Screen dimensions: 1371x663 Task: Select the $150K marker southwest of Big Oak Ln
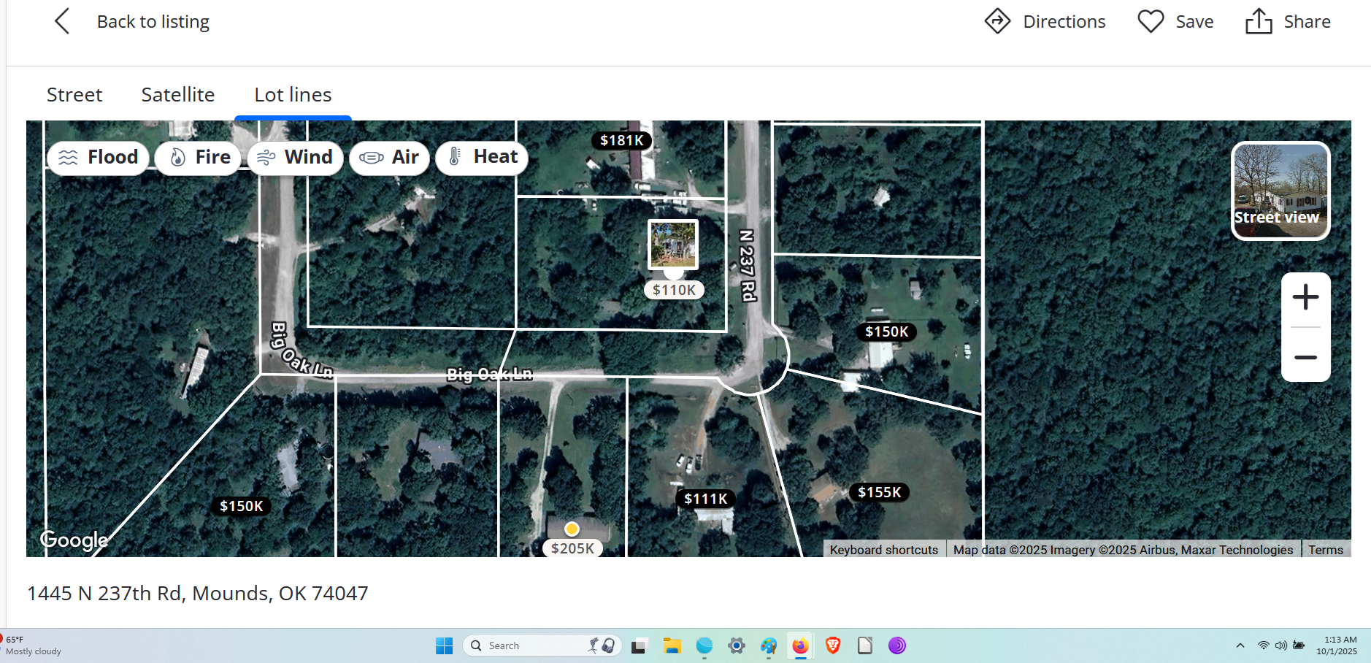[x=241, y=506]
